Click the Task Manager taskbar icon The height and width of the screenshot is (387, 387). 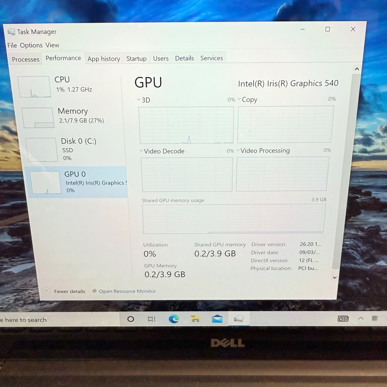(239, 319)
